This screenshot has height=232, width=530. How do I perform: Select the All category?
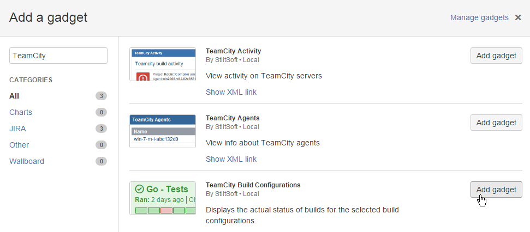point(14,96)
